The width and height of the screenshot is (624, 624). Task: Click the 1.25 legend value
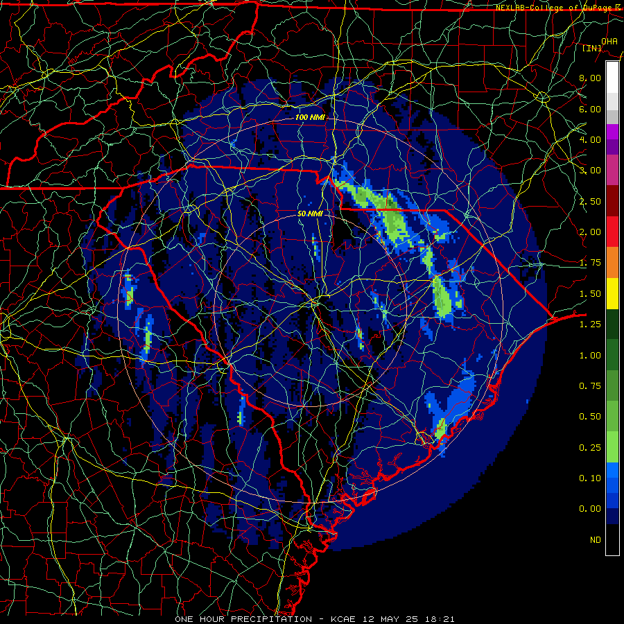coord(590,324)
